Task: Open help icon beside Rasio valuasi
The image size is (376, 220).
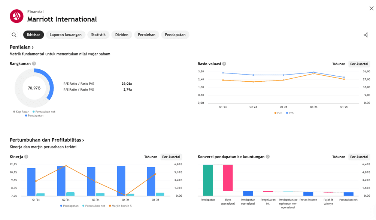Action: (x=224, y=64)
